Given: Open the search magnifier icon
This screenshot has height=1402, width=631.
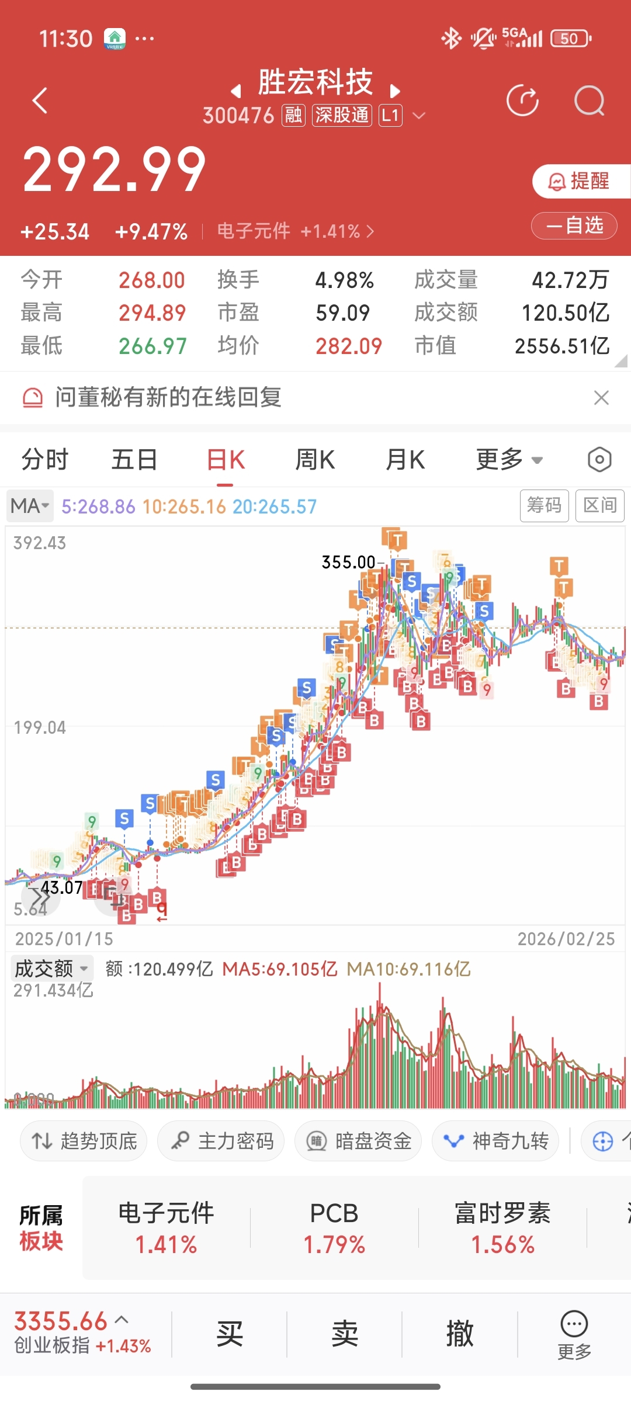Looking at the screenshot, I should [x=589, y=100].
